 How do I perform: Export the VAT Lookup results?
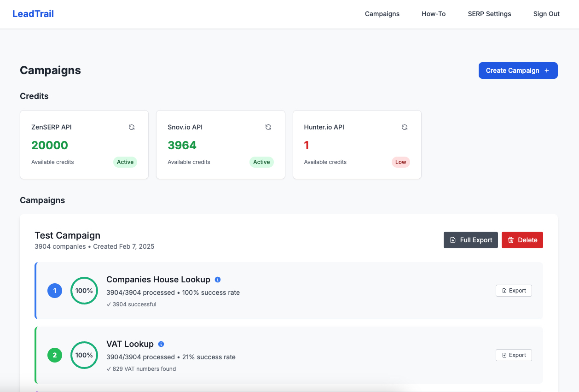coord(514,355)
